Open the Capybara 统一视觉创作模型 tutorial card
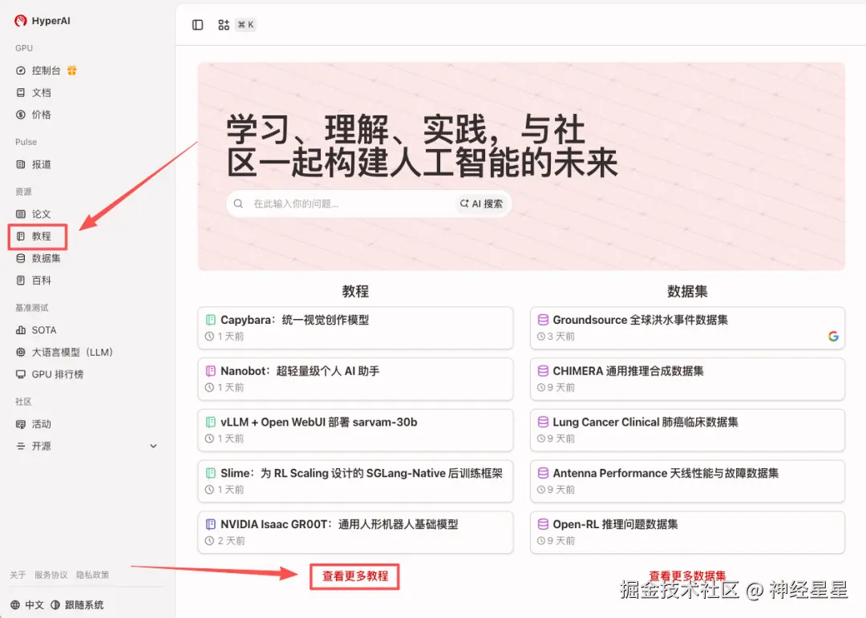Screen dimensions: 866x618 [355, 328]
